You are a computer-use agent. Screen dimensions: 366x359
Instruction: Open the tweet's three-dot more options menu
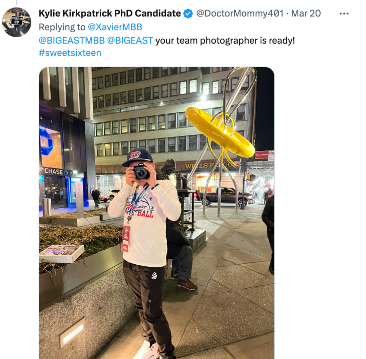[344, 14]
